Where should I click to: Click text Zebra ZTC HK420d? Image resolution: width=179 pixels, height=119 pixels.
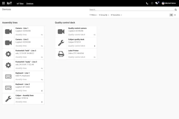click(76, 53)
